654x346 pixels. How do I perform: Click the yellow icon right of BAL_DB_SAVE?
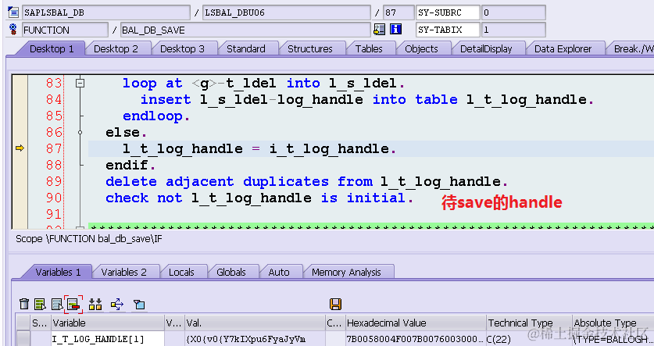[x=379, y=29]
